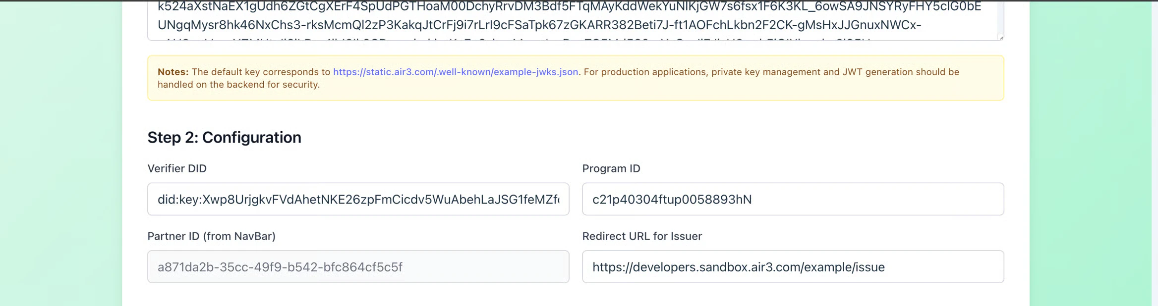The width and height of the screenshot is (1158, 306).
Task: Click the Verifier DID label
Action: coord(177,168)
